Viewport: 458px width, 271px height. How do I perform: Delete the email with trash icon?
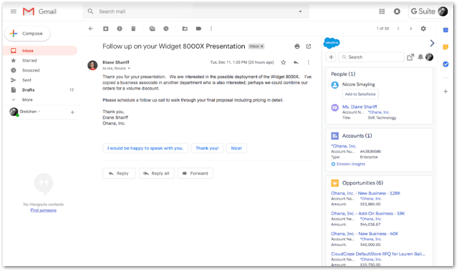[133, 28]
